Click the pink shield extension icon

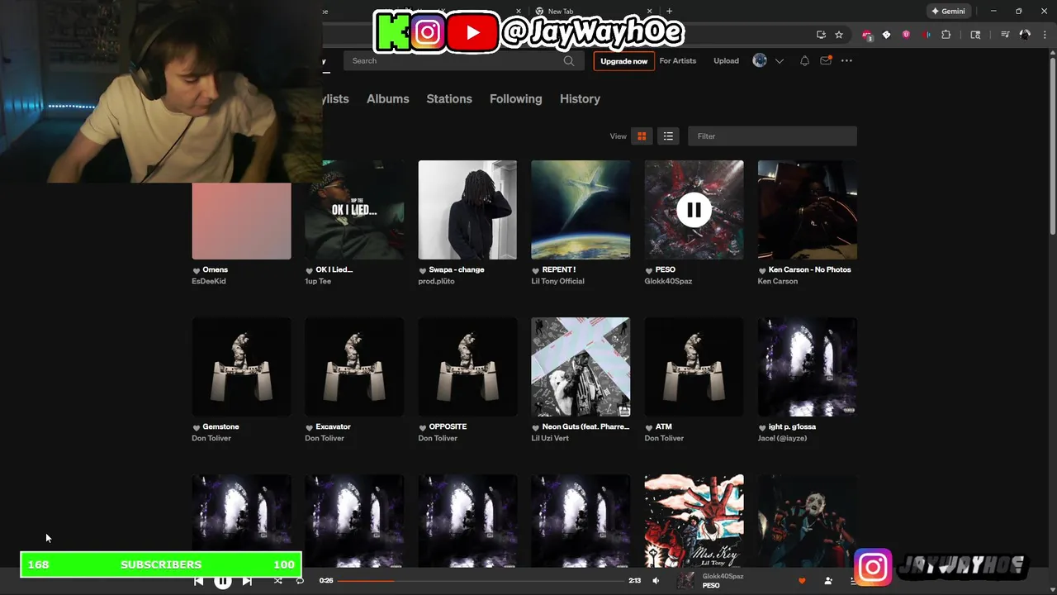click(907, 35)
